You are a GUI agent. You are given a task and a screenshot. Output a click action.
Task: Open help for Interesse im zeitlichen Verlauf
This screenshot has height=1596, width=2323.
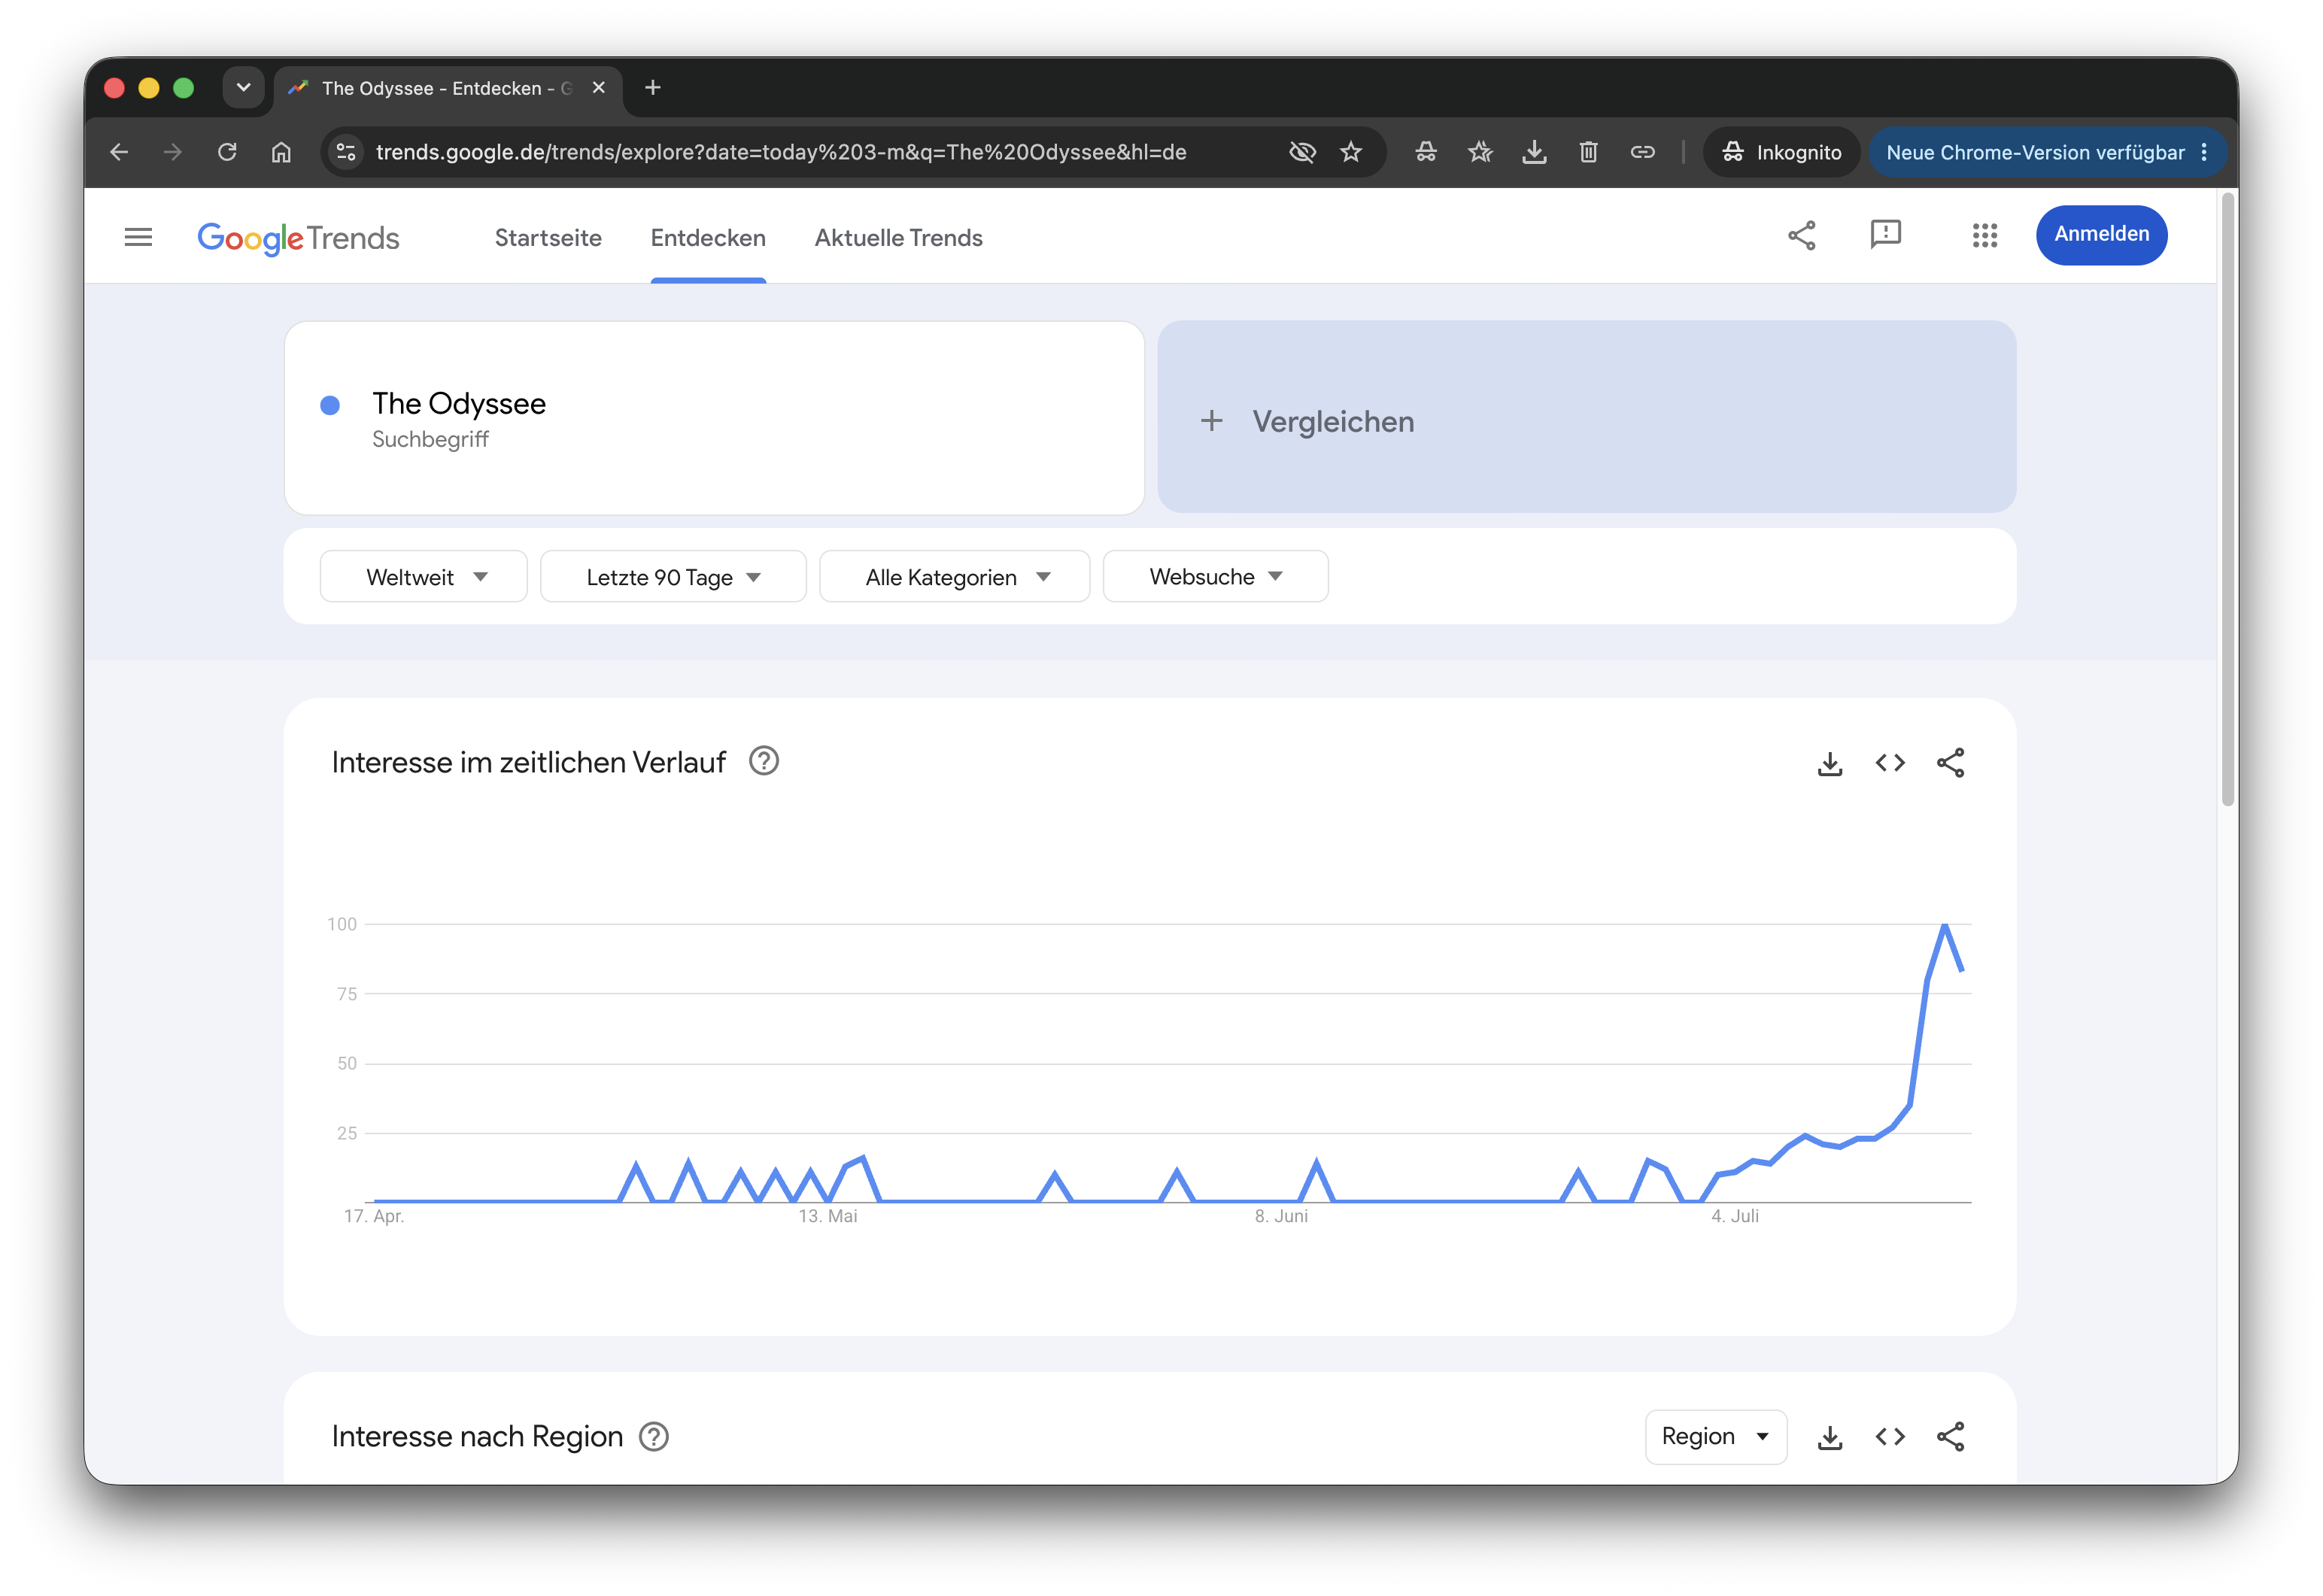click(x=764, y=762)
